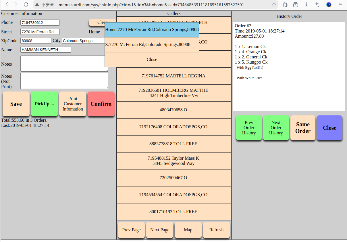Screen dimensions: 347x242
Task: Click the Same Order button
Action: coord(303,128)
